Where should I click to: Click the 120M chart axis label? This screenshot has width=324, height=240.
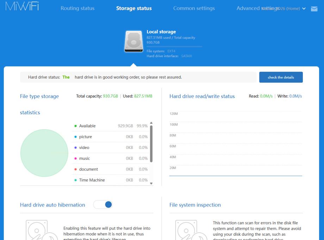coord(174,114)
